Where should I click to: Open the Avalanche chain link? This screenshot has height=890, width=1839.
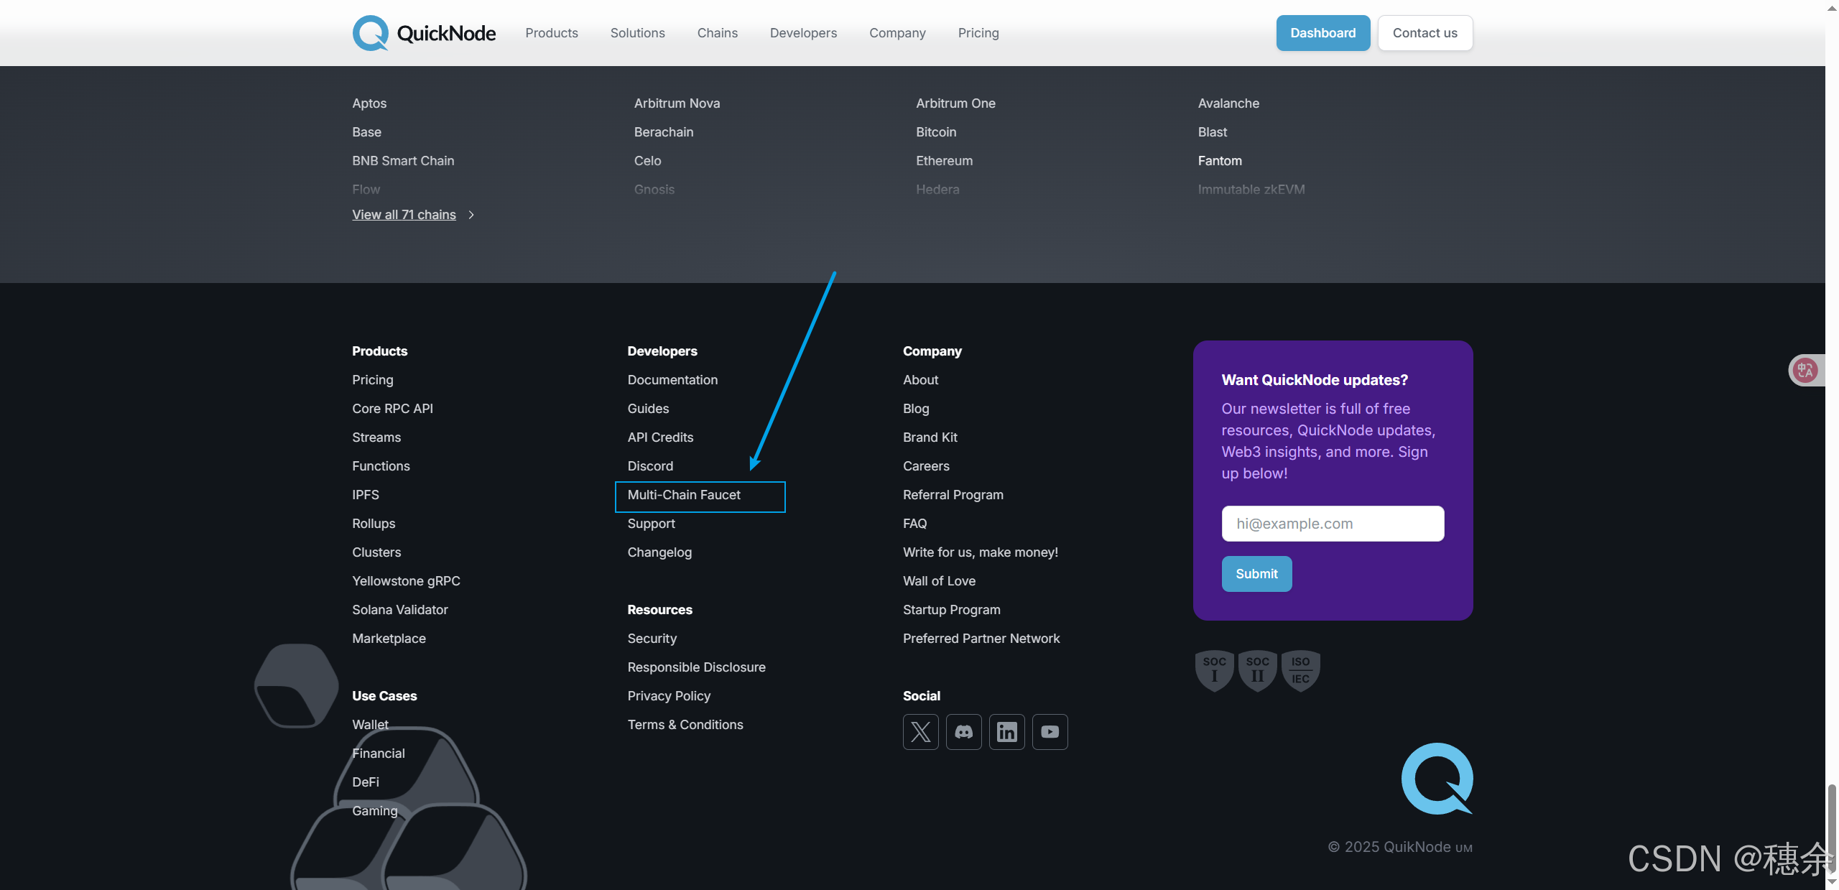(1228, 103)
